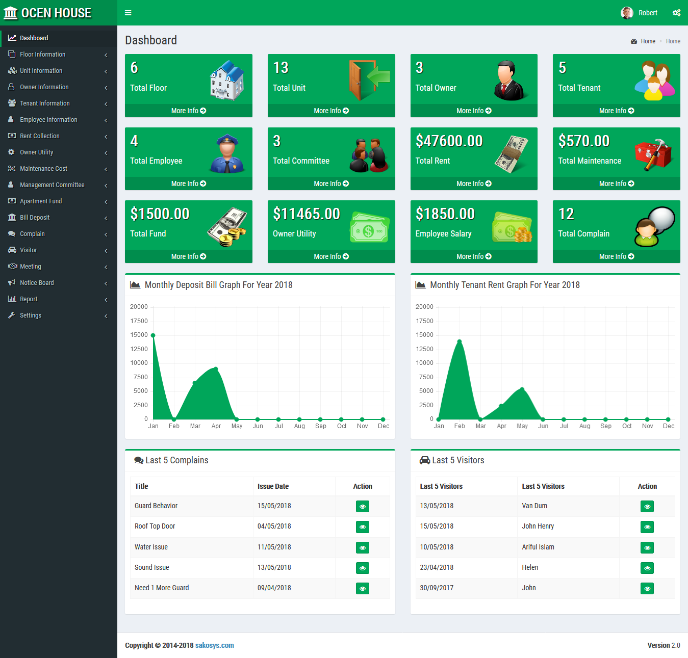
Task: Click the hamburger sidebar toggle icon
Action: click(x=128, y=13)
